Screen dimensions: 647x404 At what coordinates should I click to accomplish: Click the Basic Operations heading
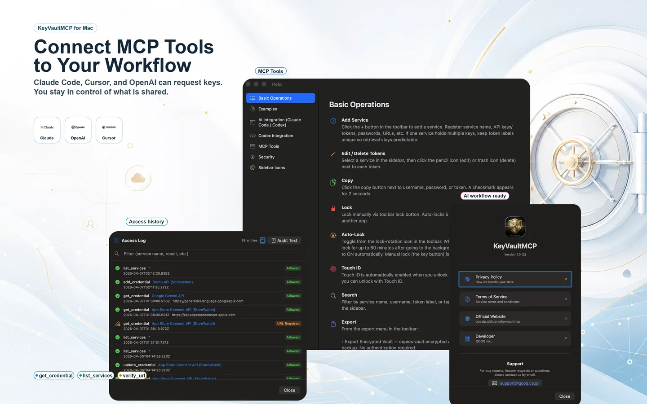359,105
